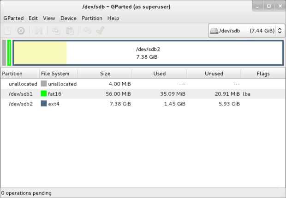Open the View menu

click(x=49, y=19)
